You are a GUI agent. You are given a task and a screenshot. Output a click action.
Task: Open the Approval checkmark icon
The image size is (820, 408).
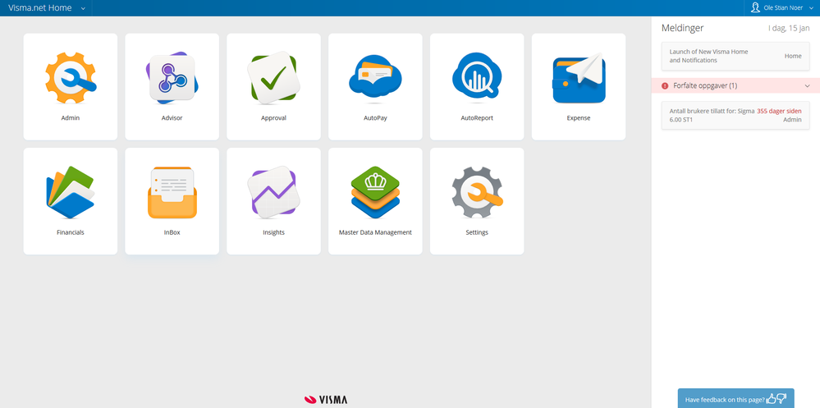[x=273, y=77]
